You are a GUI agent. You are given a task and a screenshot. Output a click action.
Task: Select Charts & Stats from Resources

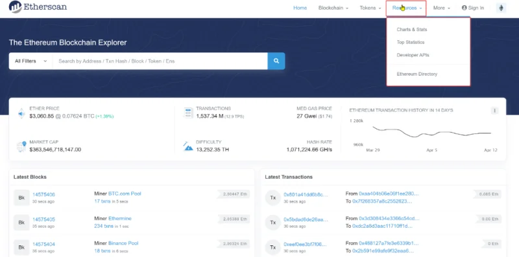coord(412,29)
